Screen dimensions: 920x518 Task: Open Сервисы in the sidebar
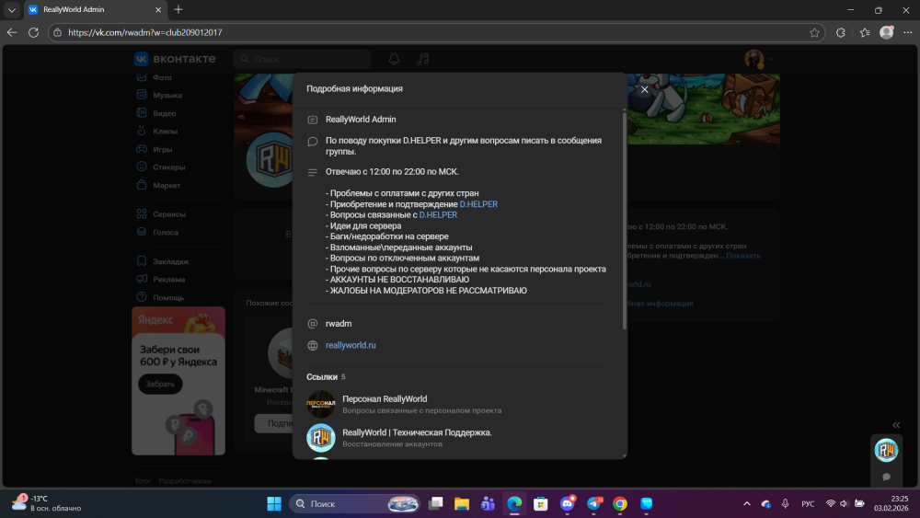169,214
